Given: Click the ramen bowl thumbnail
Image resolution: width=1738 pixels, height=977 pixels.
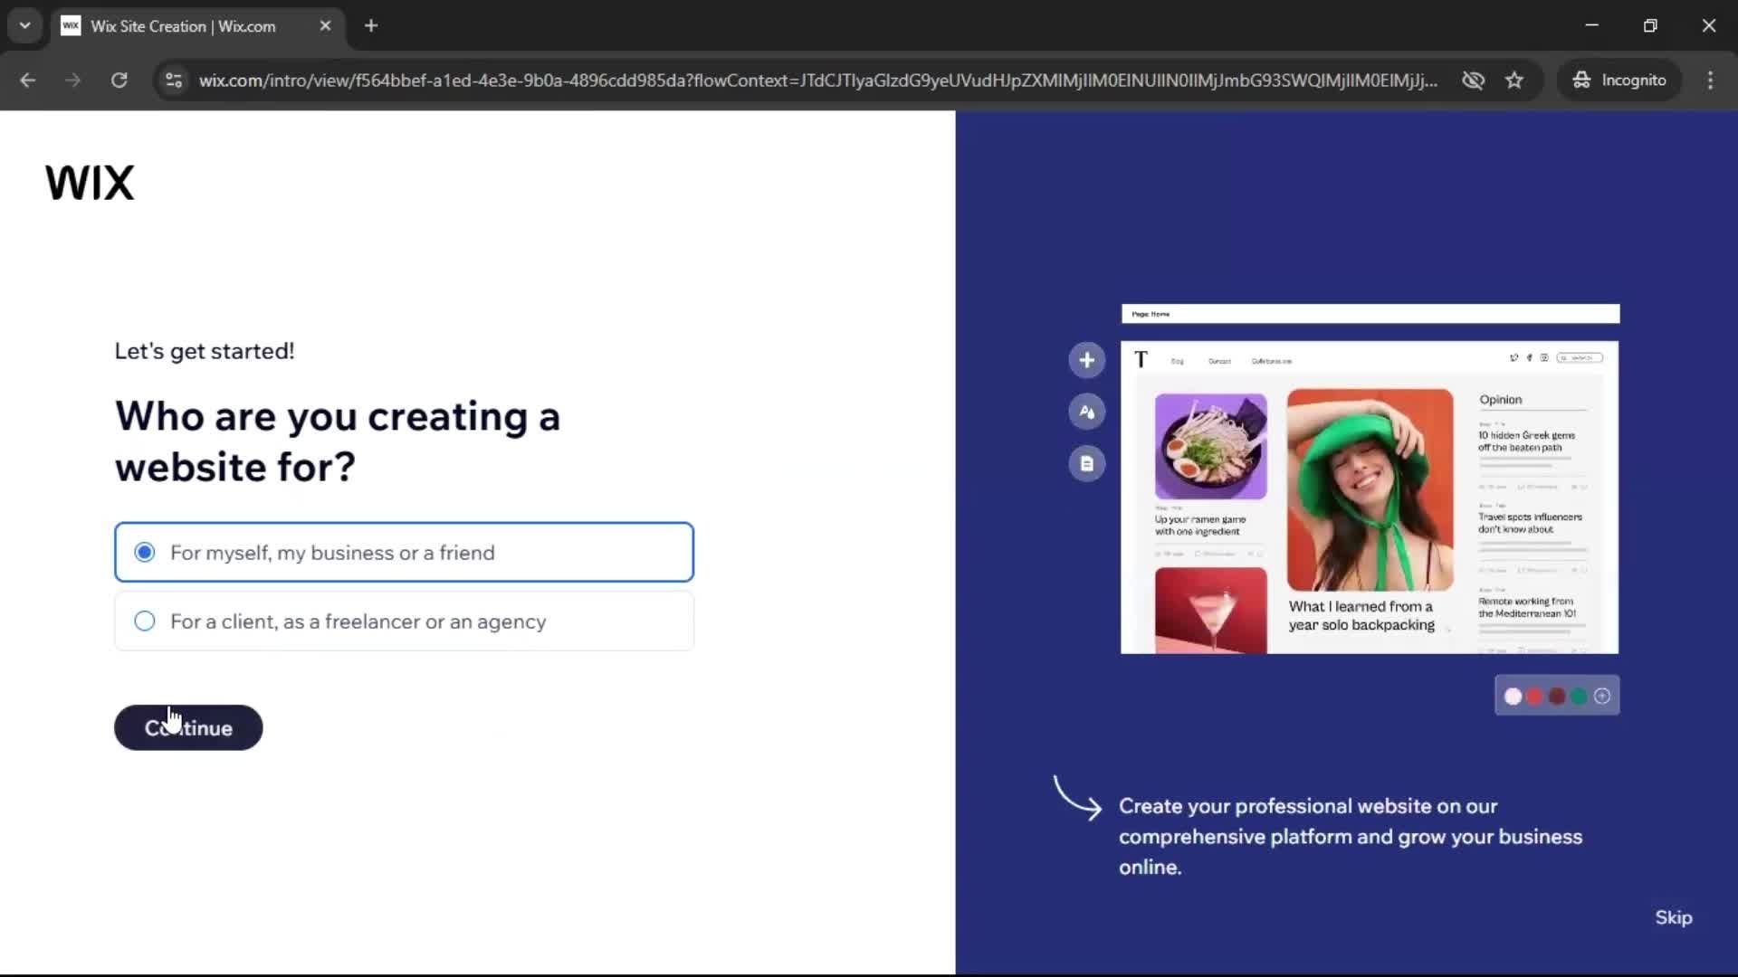Looking at the screenshot, I should pos(1210,446).
